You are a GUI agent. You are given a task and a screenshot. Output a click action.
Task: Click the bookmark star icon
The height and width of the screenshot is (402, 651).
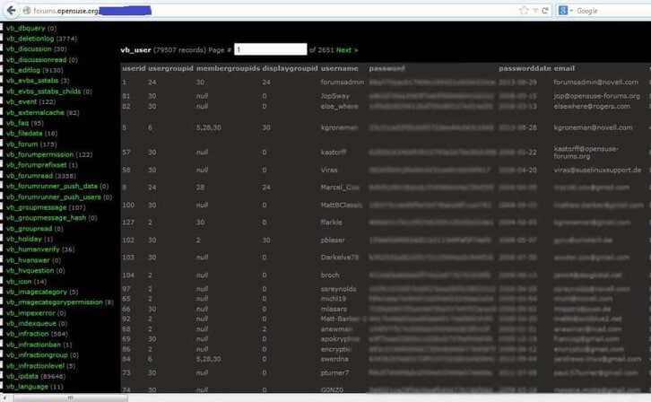(524, 11)
